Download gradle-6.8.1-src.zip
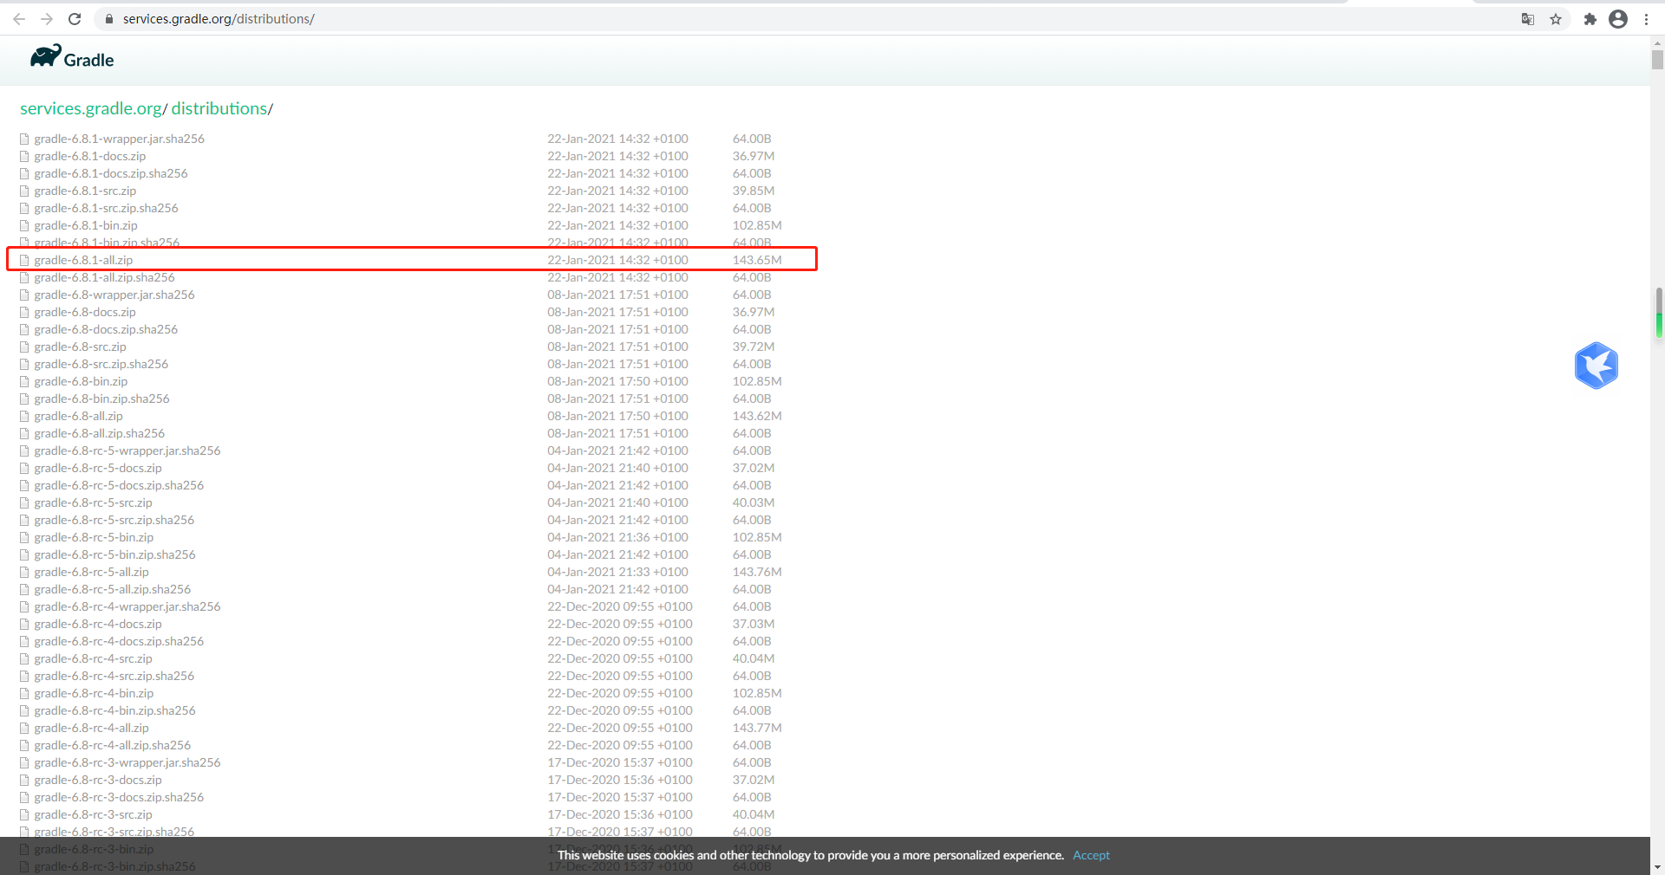The width and height of the screenshot is (1665, 875). click(85, 191)
